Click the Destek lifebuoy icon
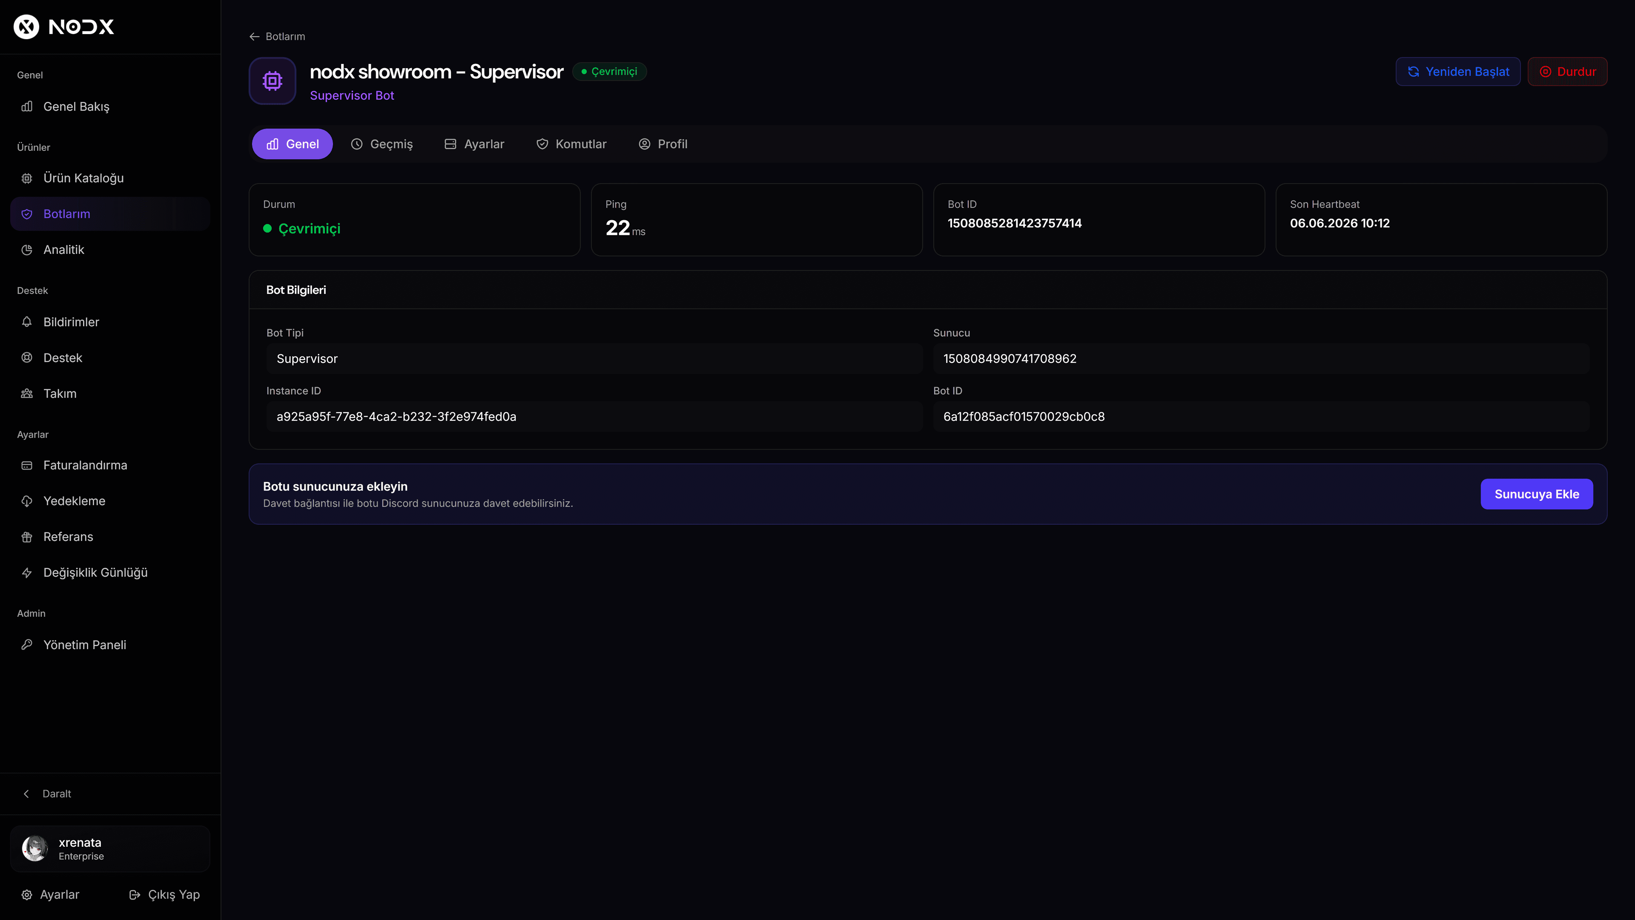 click(27, 357)
